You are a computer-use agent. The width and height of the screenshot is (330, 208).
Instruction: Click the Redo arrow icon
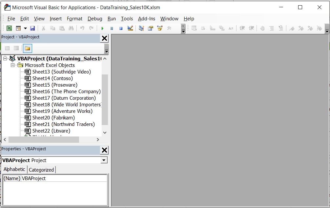click(91, 28)
